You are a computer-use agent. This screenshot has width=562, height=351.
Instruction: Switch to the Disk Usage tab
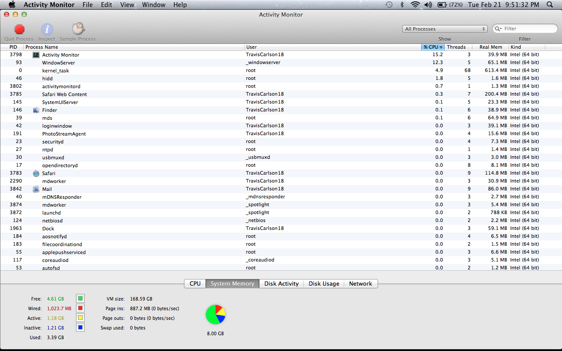324,284
